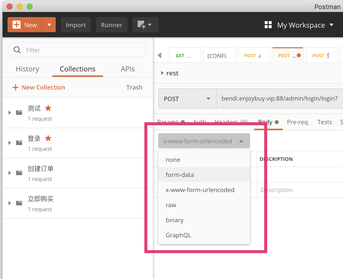Viewport: 343px width, 279px height.
Task: Click the unsaved orange dot on POST tab
Action: (x=299, y=55)
